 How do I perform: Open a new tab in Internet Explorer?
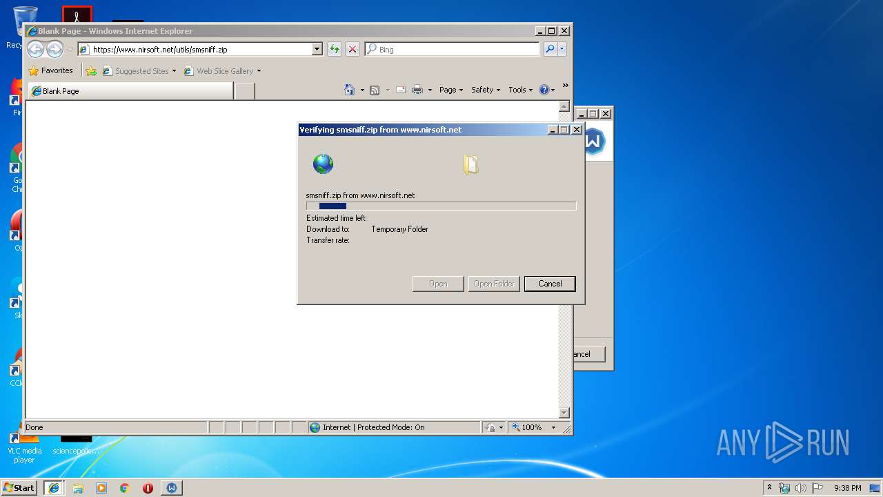pos(244,91)
